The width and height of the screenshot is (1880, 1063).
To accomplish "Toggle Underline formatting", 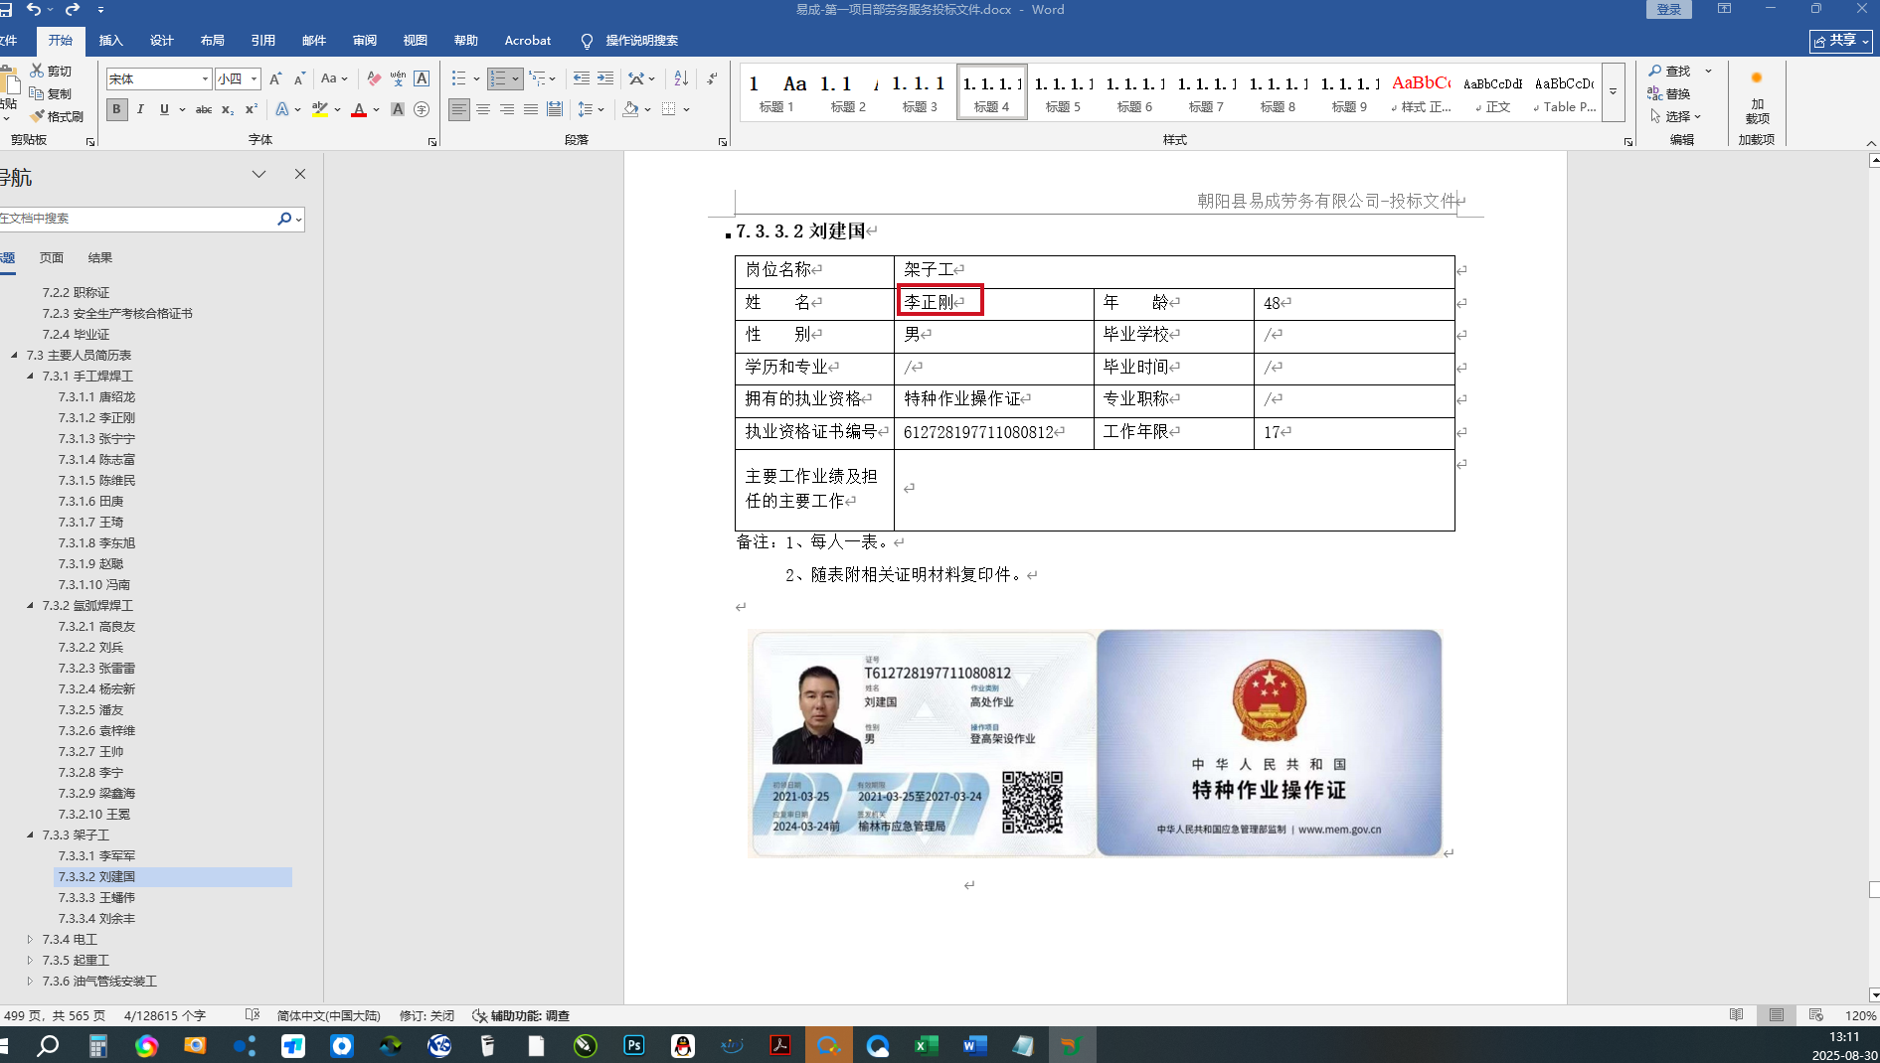I will coord(164,109).
